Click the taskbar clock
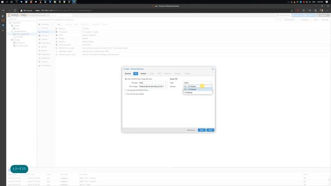 (x=320, y=2)
